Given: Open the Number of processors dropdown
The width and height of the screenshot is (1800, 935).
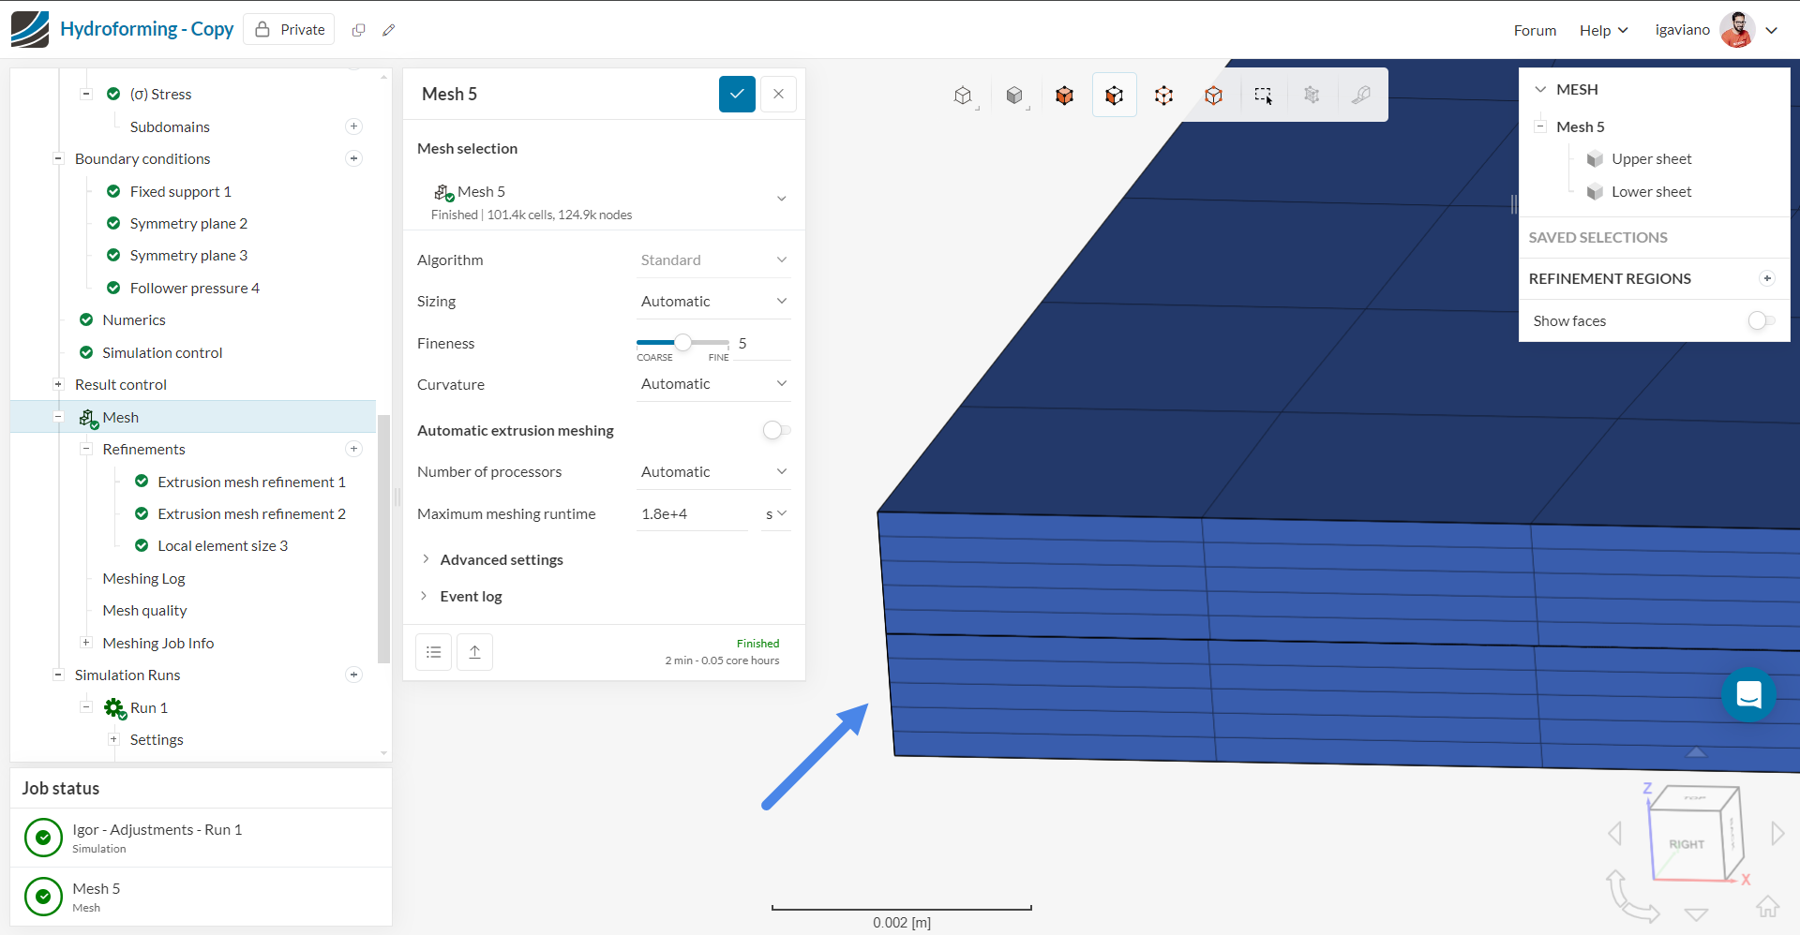Looking at the screenshot, I should click(713, 472).
